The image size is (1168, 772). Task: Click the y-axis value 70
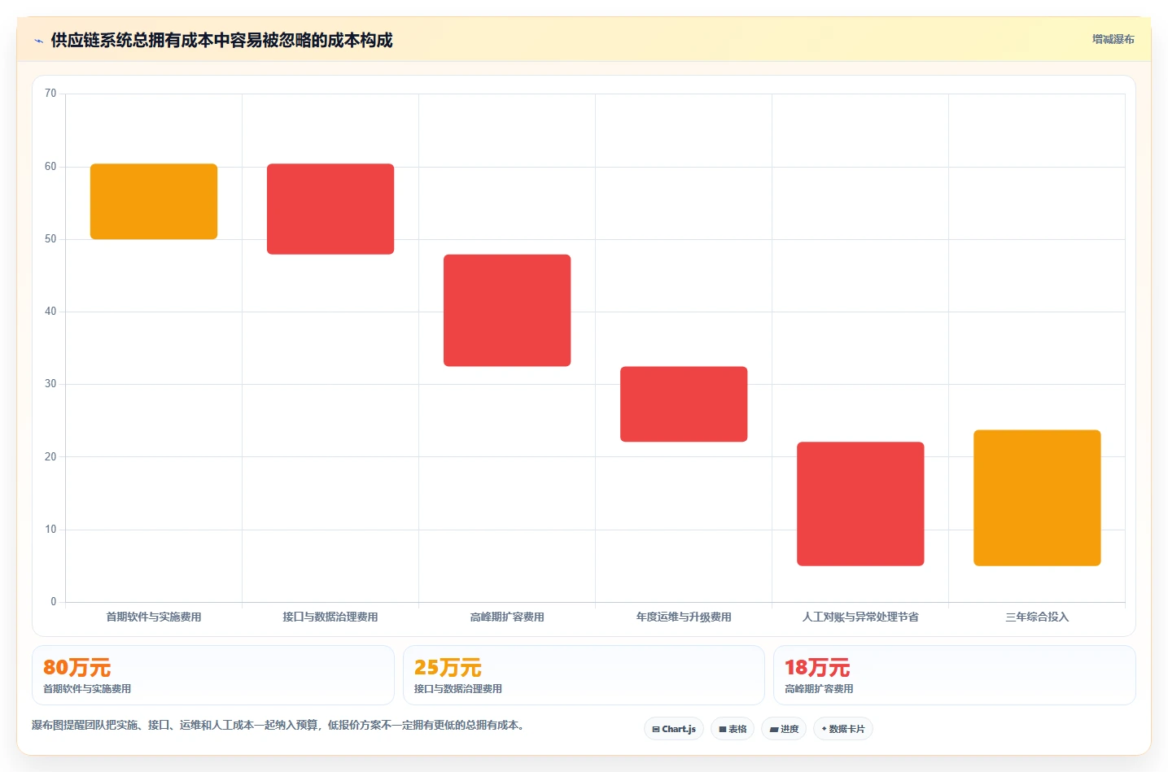[50, 94]
